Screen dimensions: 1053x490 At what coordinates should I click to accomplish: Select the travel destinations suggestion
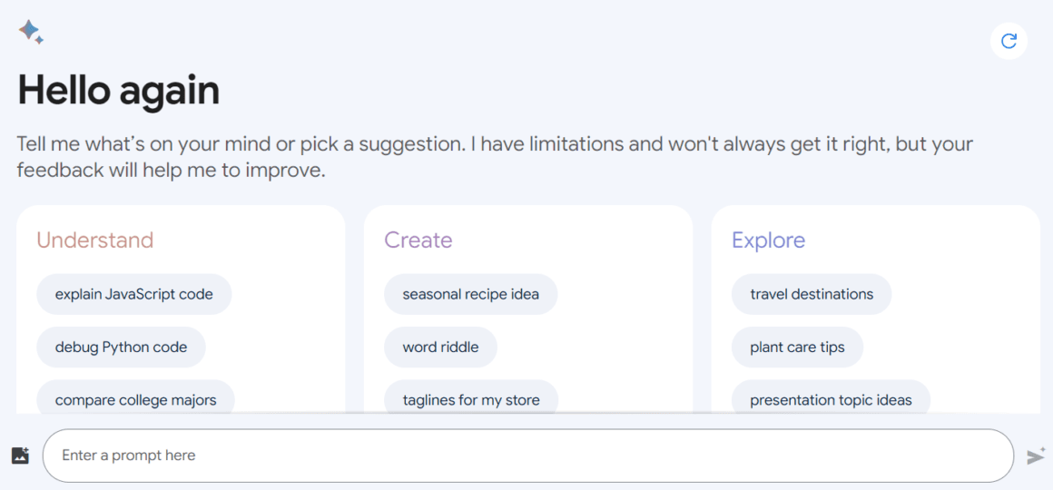point(812,294)
